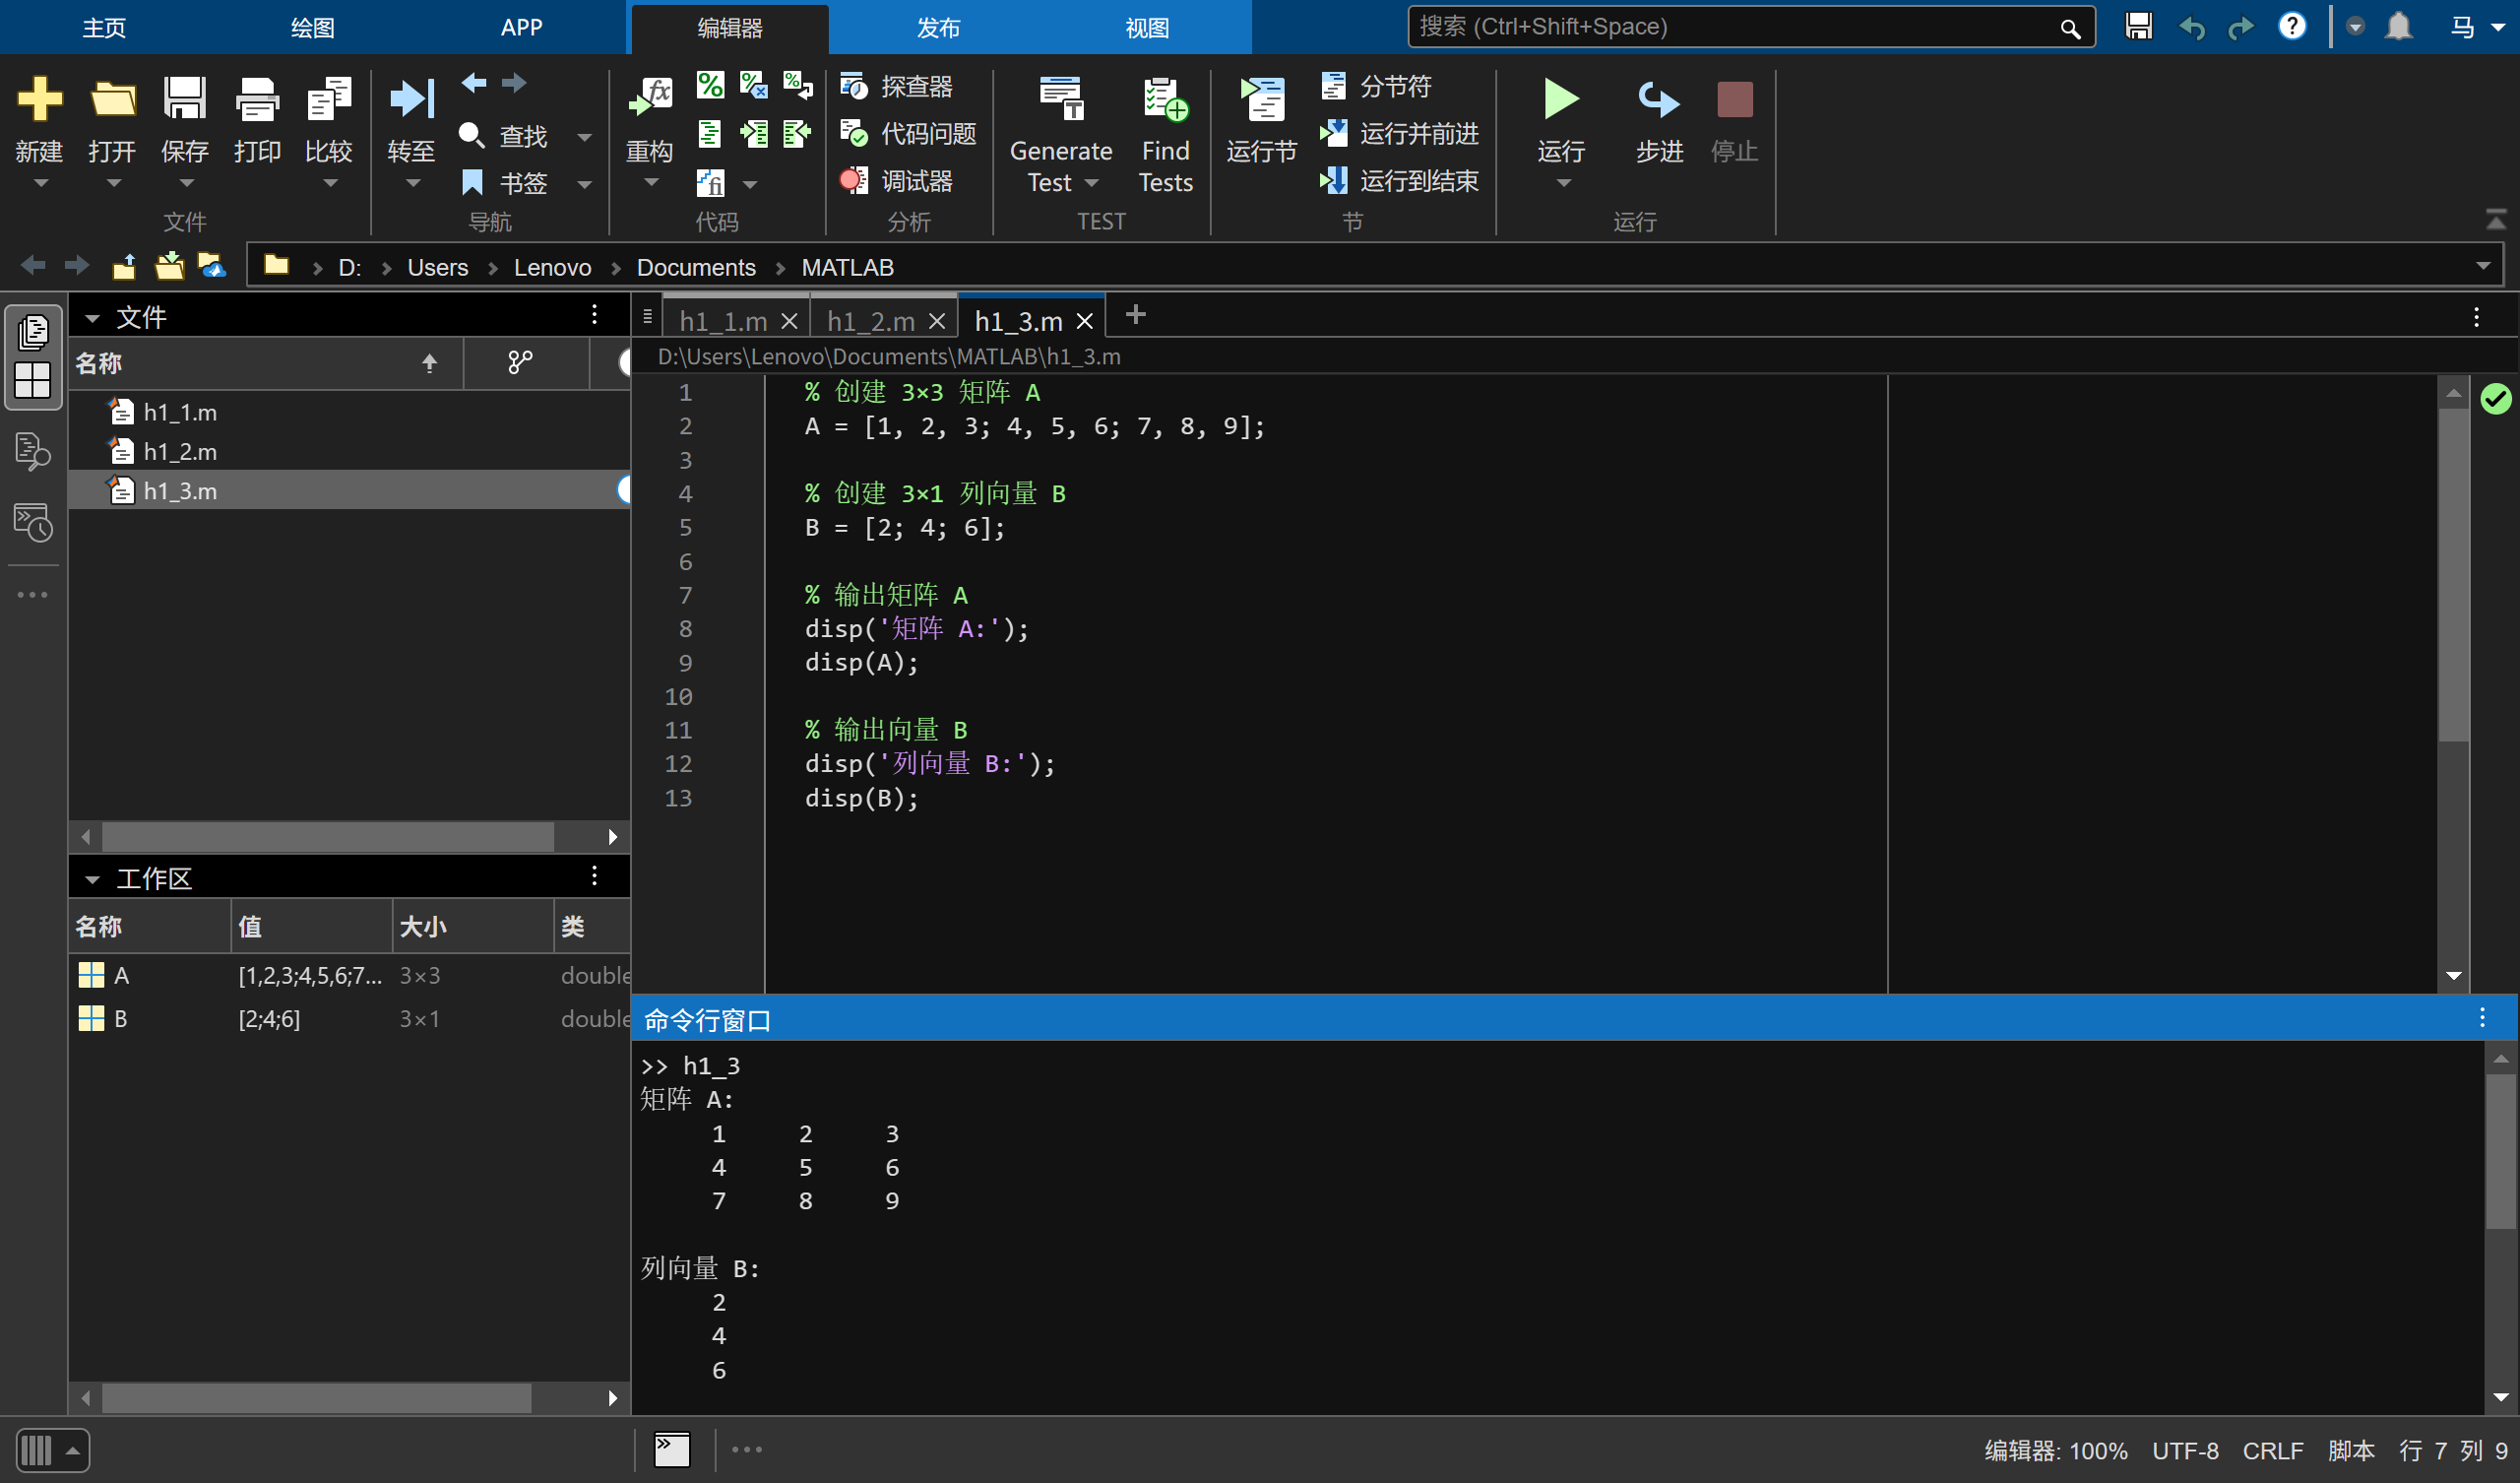Toggle the sidebar layout button at bottom-left

coord(51,1450)
